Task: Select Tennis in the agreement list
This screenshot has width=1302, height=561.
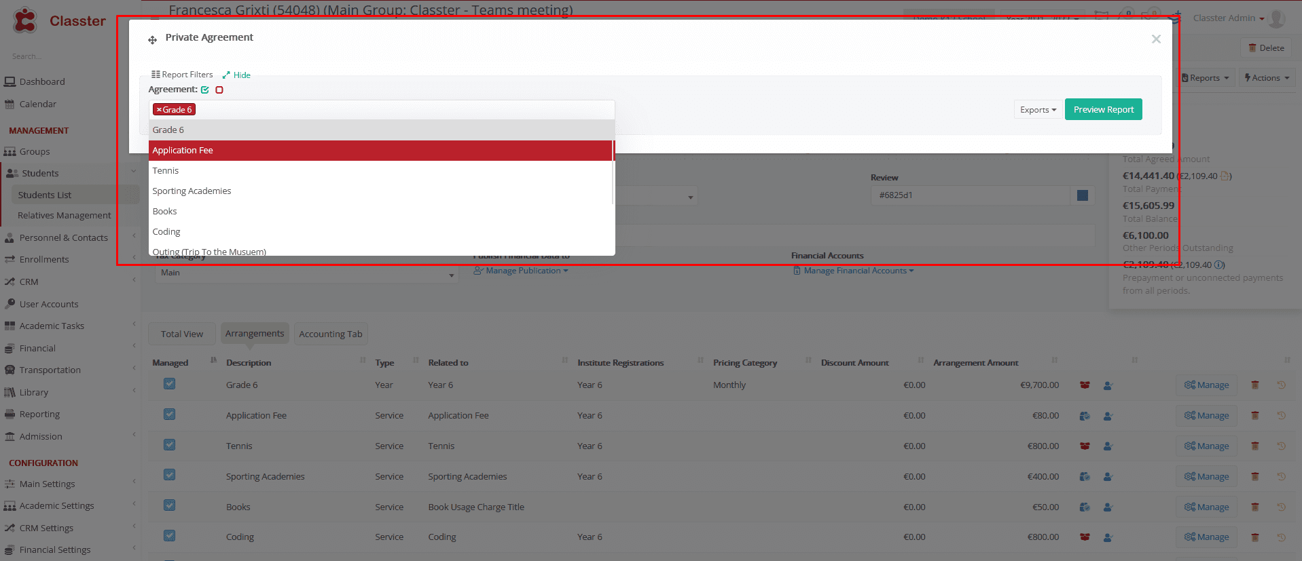Action: 381,171
